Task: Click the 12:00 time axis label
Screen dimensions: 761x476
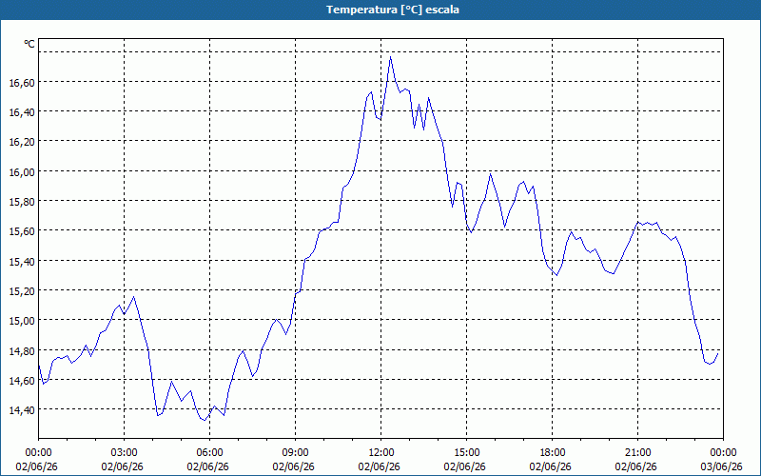Action: 381,453
